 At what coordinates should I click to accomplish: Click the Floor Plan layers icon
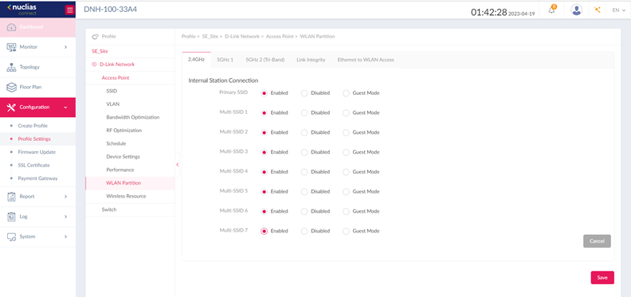pos(12,87)
